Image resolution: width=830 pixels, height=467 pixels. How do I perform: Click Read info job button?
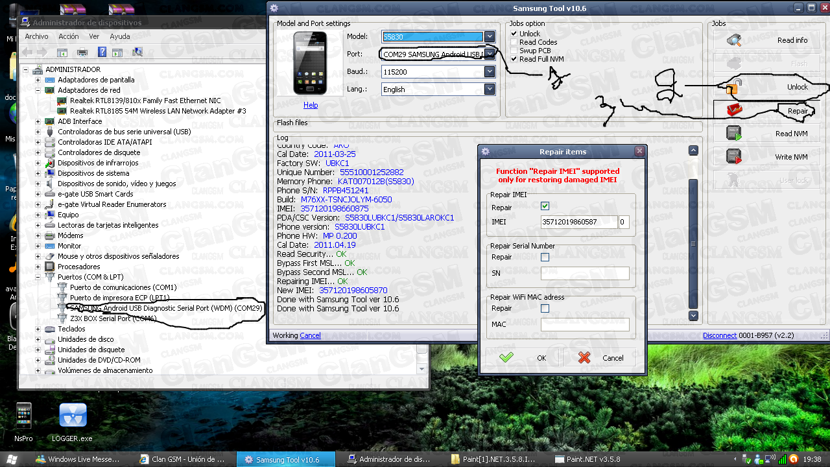point(768,40)
